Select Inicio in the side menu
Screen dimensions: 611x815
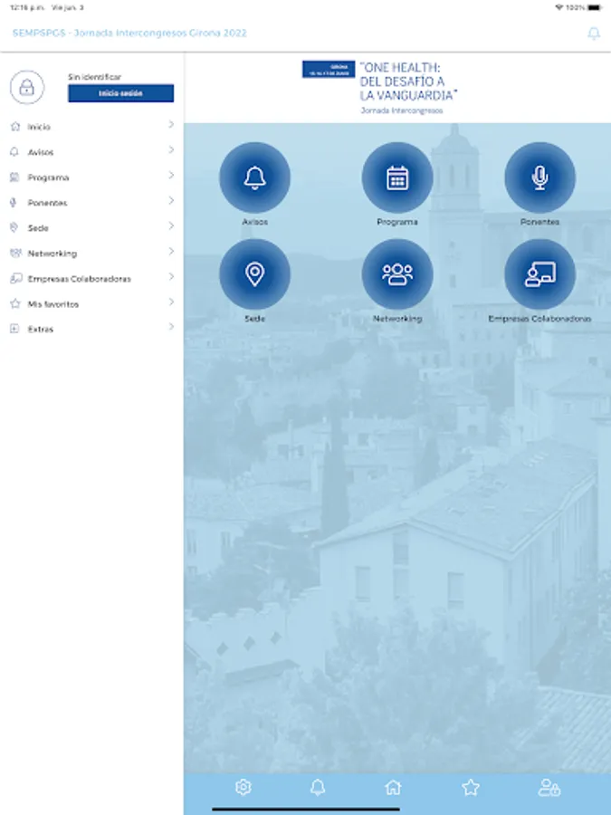(92, 126)
